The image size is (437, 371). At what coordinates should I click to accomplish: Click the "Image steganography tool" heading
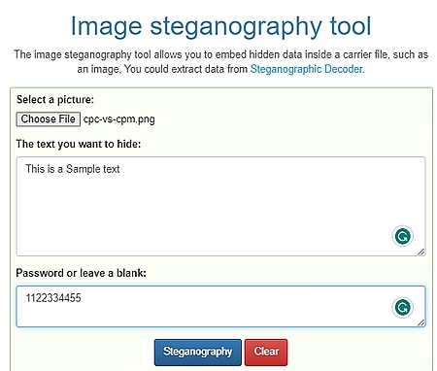click(220, 26)
